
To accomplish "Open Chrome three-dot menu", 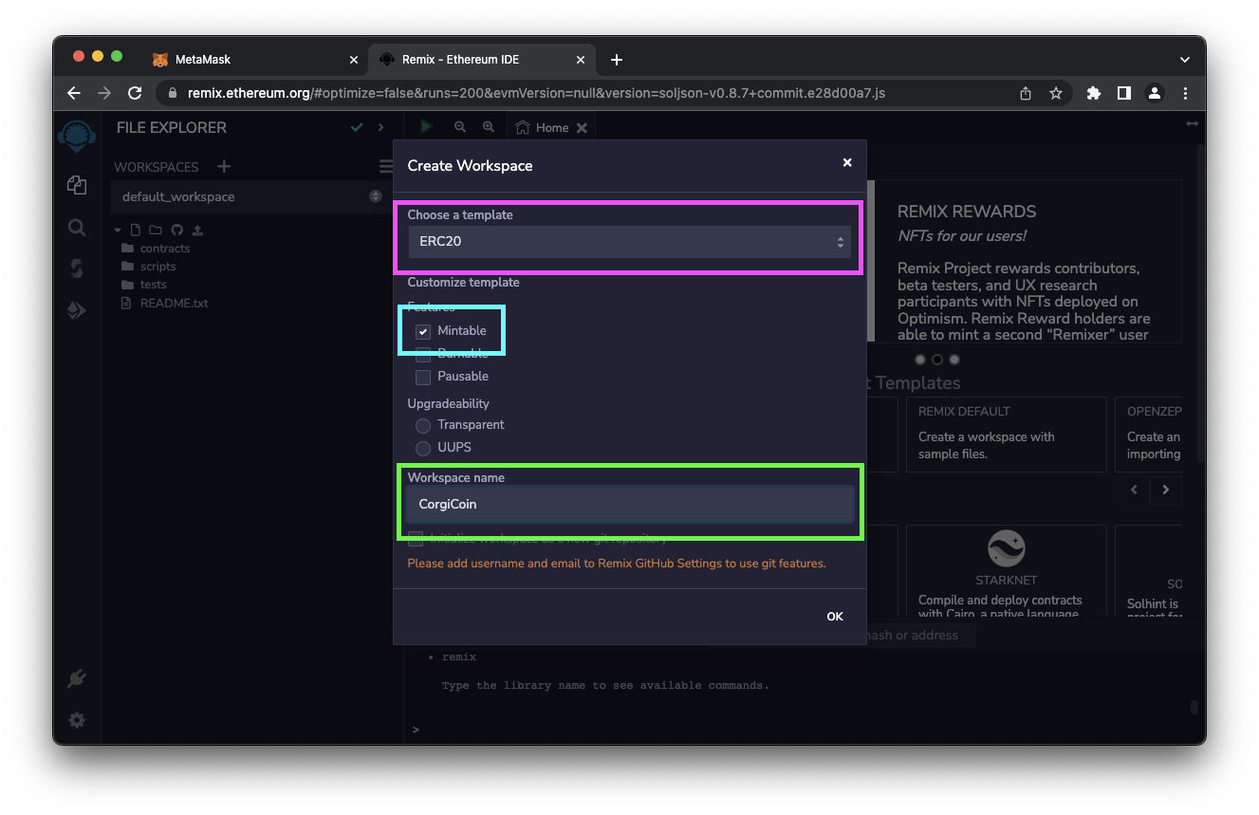I will [x=1185, y=93].
